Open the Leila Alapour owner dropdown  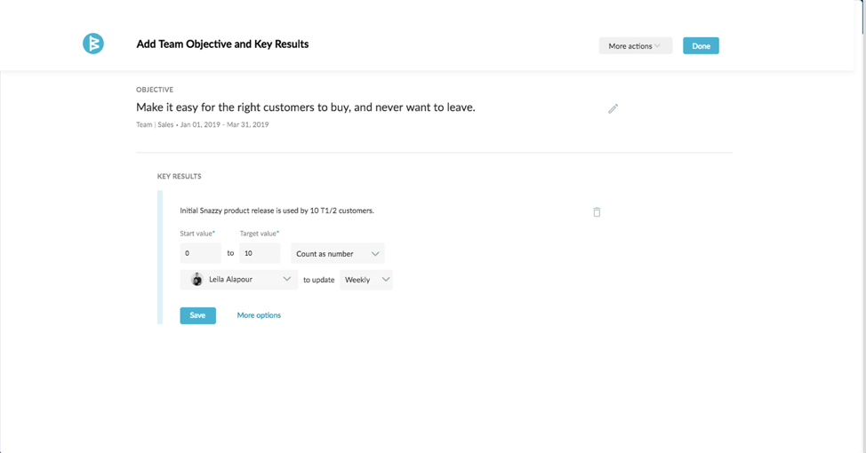tap(239, 280)
